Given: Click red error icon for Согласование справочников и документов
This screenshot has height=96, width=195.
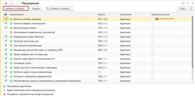Looking at the screenshot, I should (x=11, y=32).
